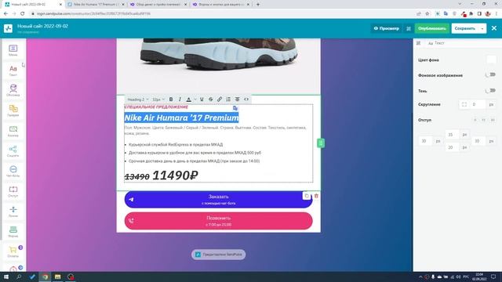
Task: Click the Просмотр preview button
Action: coord(387,28)
